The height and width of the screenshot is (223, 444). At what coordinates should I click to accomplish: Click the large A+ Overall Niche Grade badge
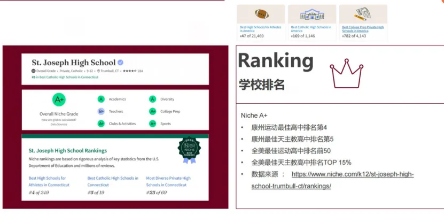(x=59, y=100)
